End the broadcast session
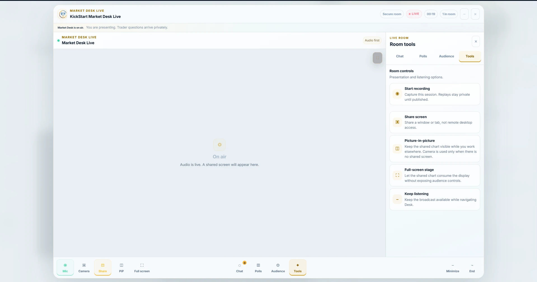Viewport: 537px width, 282px height. point(472,267)
